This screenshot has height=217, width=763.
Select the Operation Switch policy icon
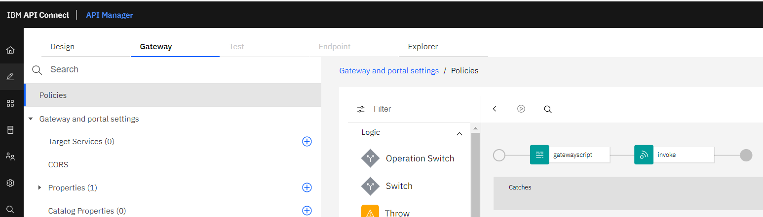(x=370, y=158)
